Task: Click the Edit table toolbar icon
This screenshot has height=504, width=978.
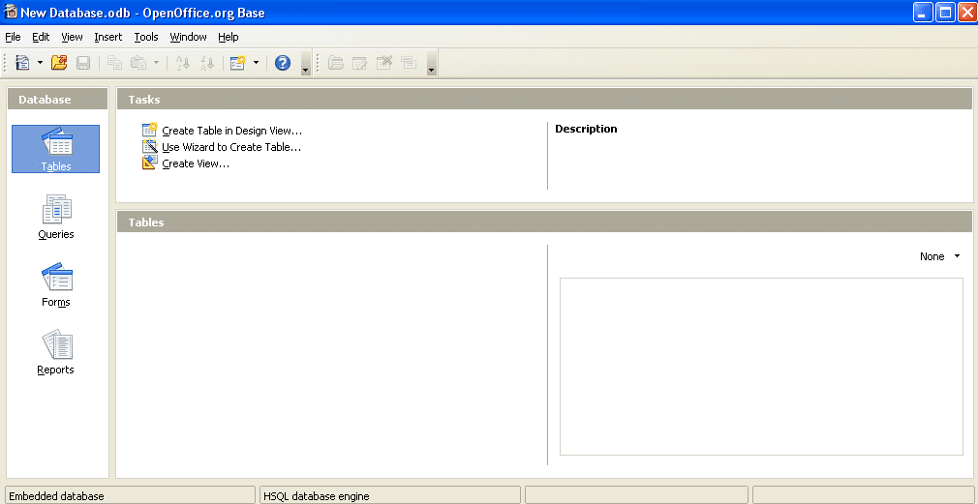Action: tap(360, 62)
